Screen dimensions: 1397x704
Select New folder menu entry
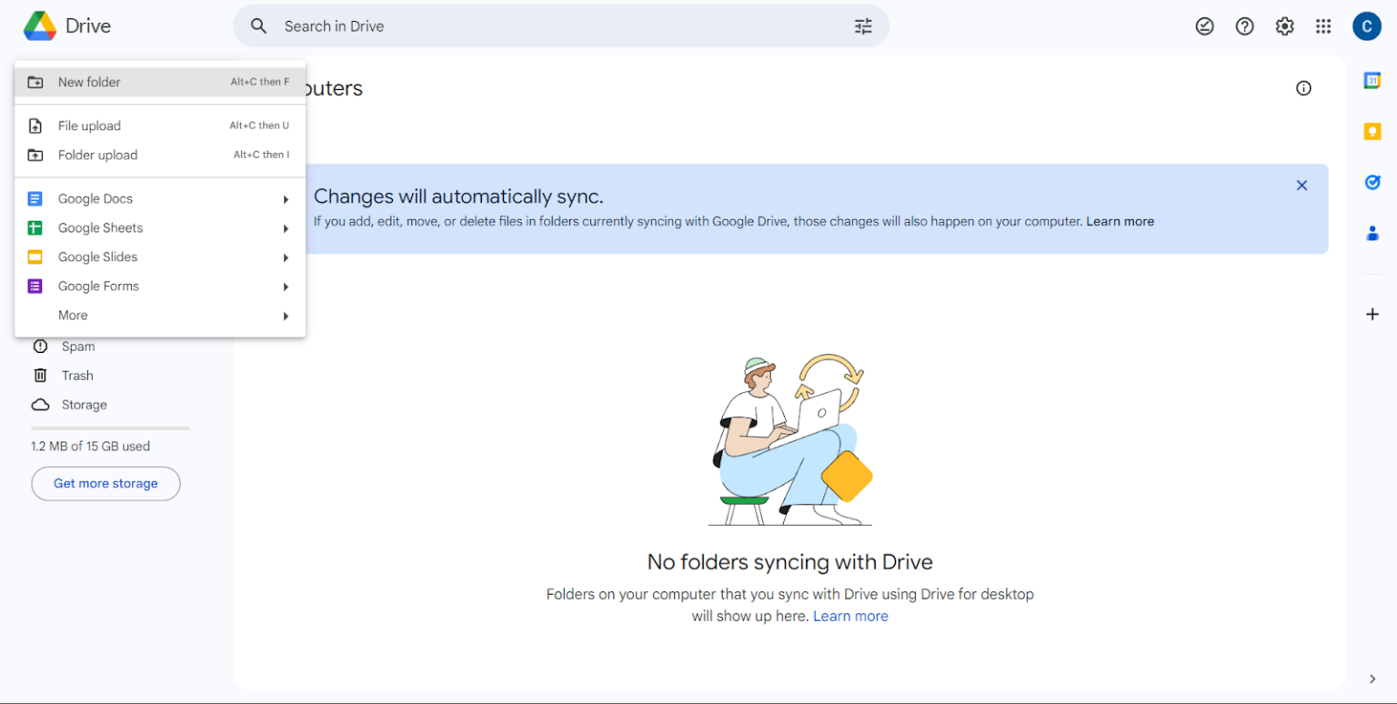click(x=160, y=82)
